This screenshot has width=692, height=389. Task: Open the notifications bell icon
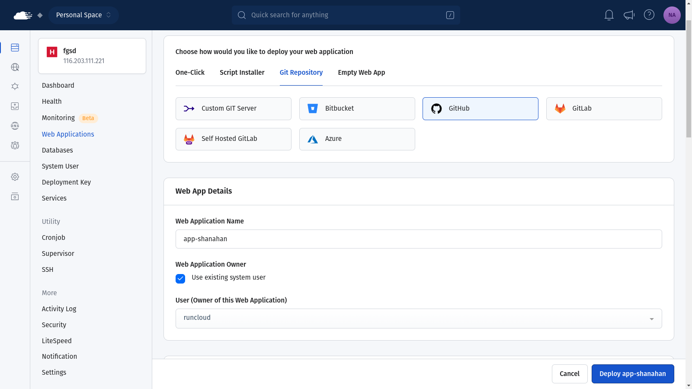coord(609,15)
